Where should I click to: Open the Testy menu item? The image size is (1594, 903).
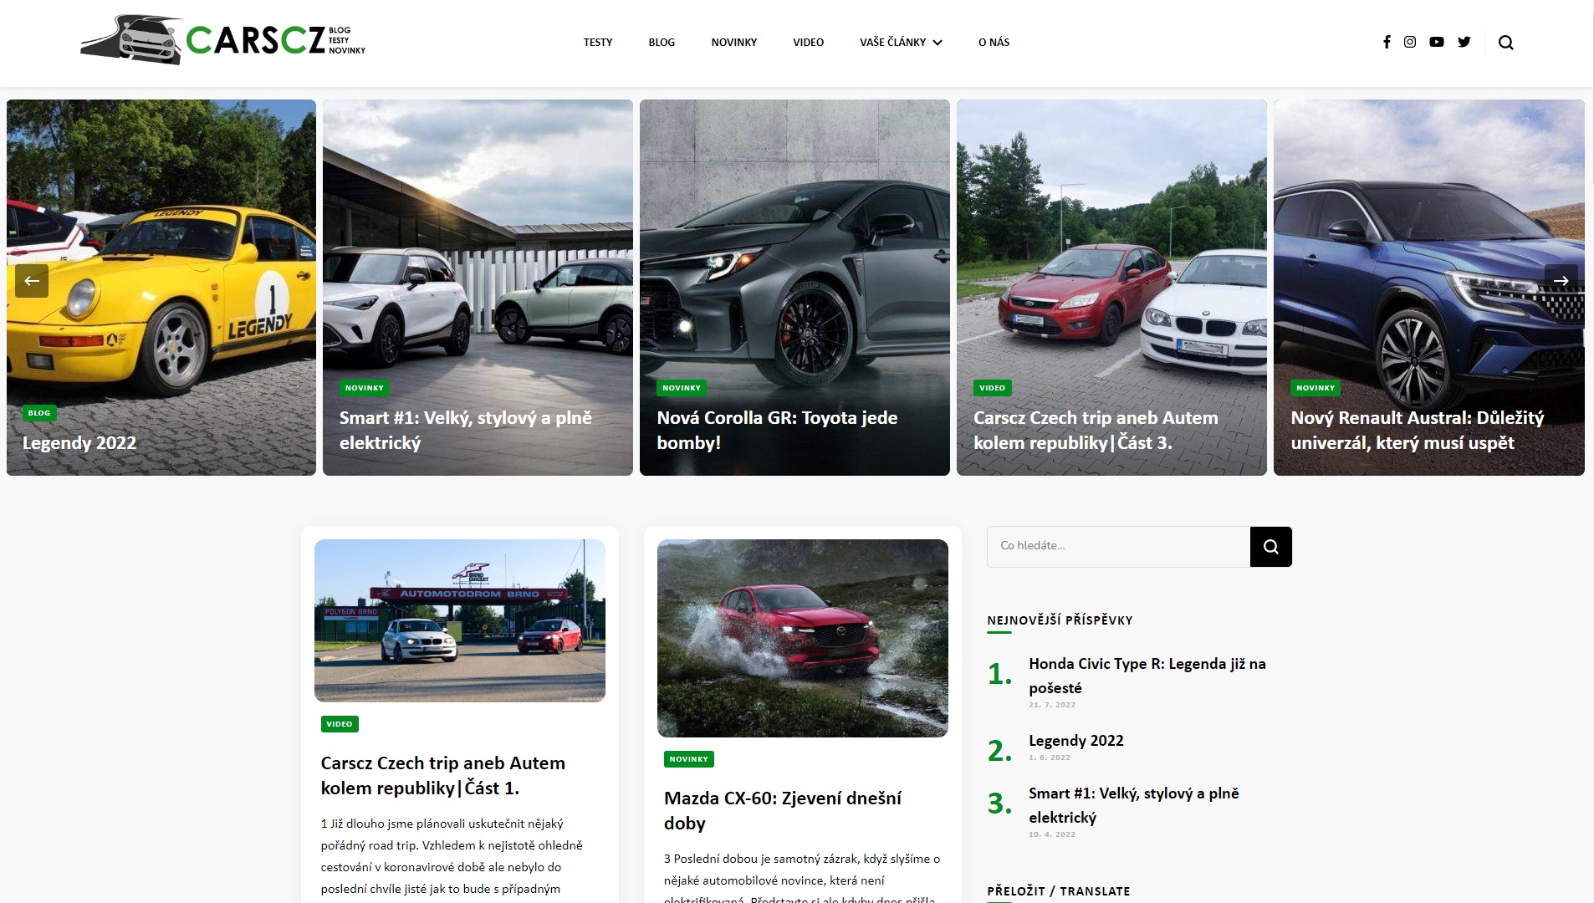click(x=598, y=42)
